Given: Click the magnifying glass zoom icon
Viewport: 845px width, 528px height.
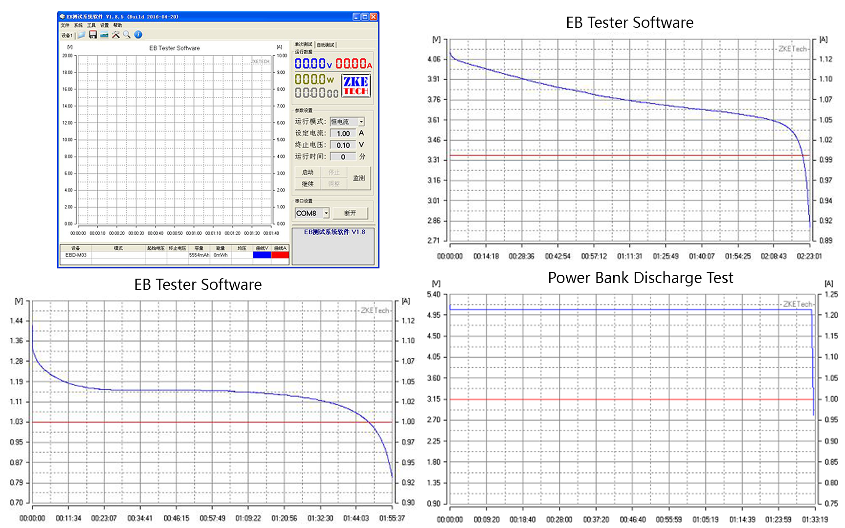Looking at the screenshot, I should 127,35.
